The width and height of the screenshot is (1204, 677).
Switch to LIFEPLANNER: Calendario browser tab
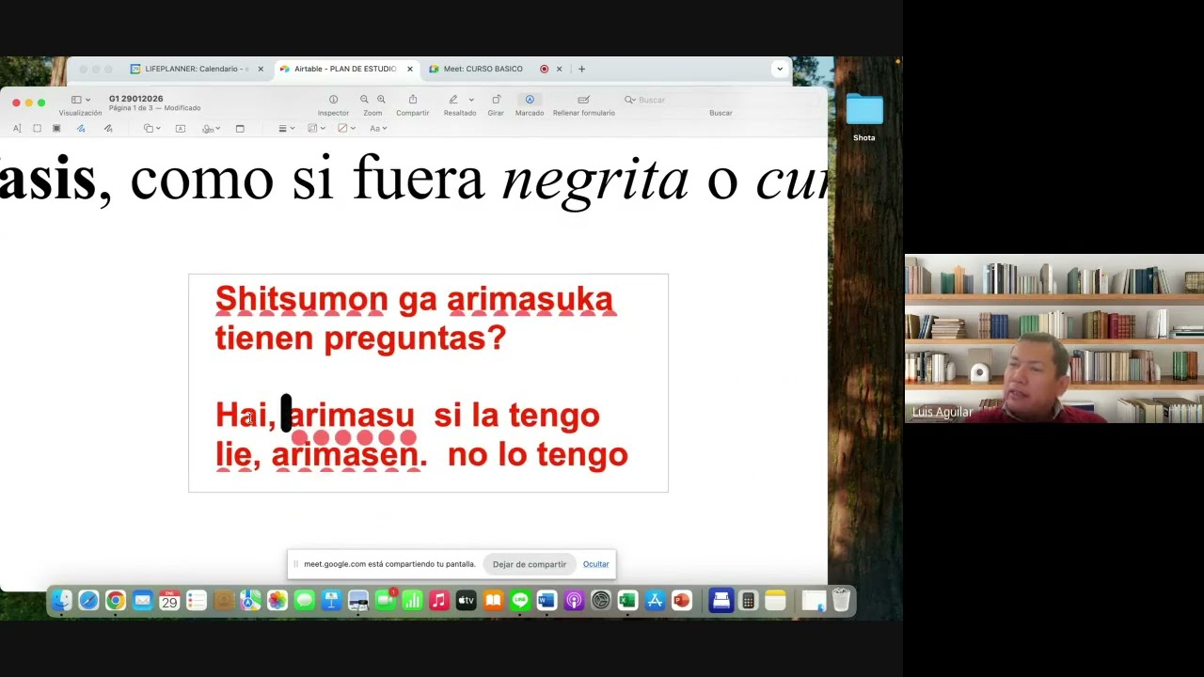point(197,69)
